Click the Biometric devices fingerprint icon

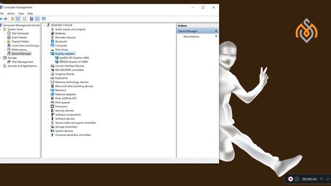52,37
